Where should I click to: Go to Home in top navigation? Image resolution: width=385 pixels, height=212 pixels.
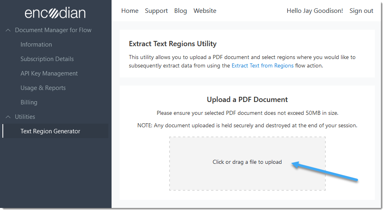point(130,11)
